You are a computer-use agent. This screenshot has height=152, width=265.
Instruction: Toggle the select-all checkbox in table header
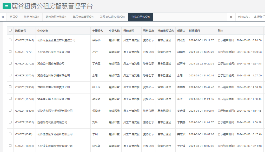click(x=10, y=30)
